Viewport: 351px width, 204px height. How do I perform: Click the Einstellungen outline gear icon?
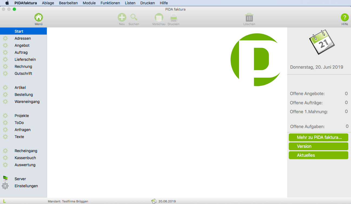(5, 186)
